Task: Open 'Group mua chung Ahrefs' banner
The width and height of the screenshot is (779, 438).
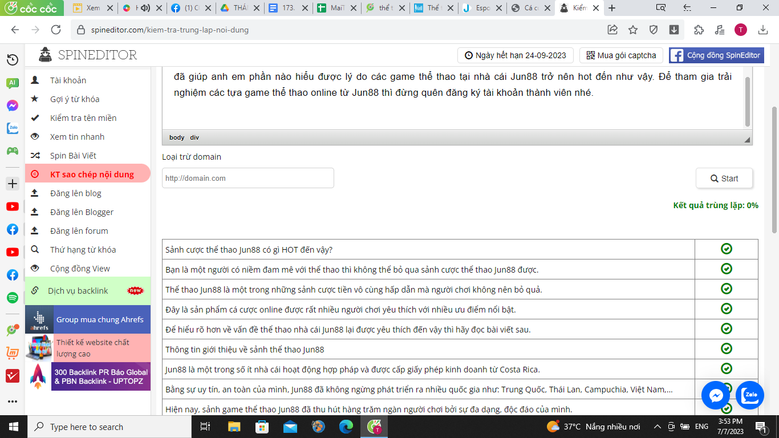Action: 88,319
